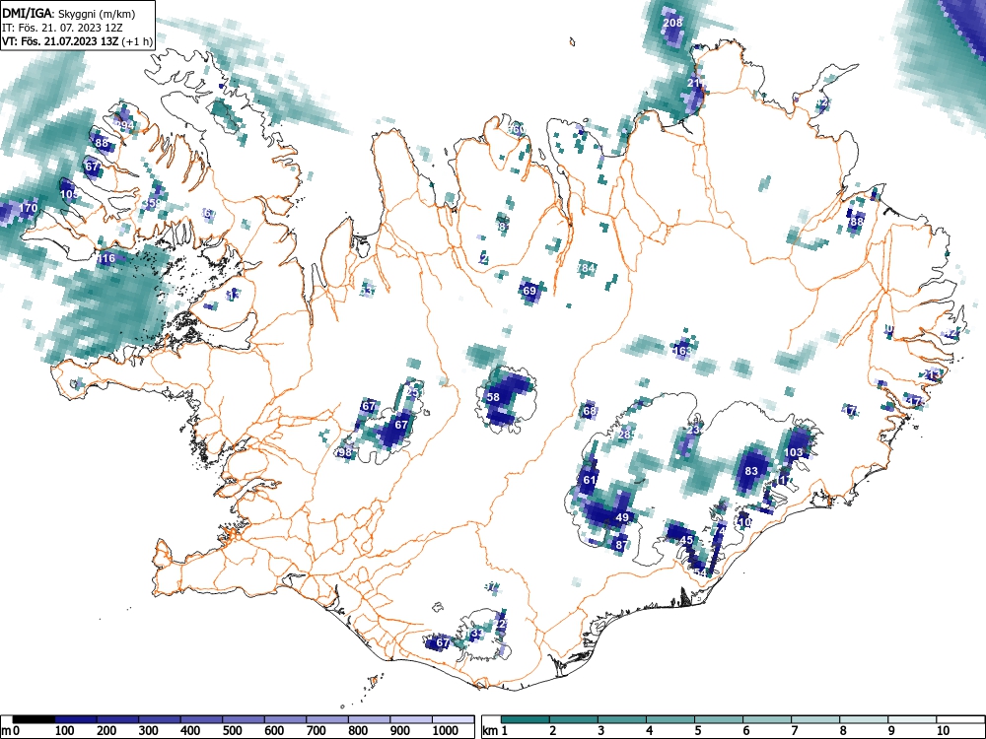Click the '784' visibility value on the map

point(586,268)
